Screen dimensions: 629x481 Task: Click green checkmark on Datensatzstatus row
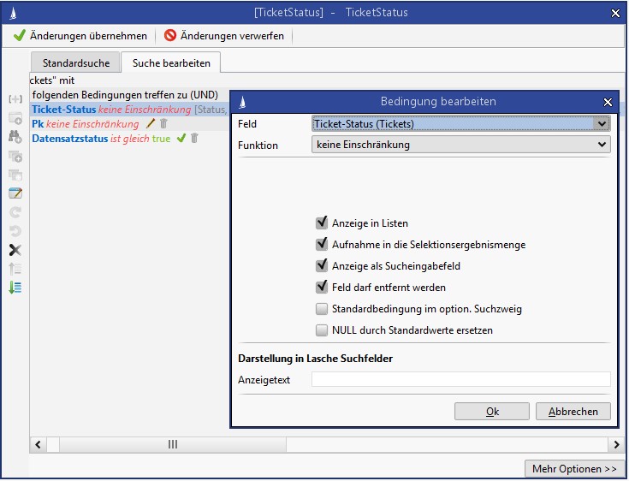coord(181,139)
